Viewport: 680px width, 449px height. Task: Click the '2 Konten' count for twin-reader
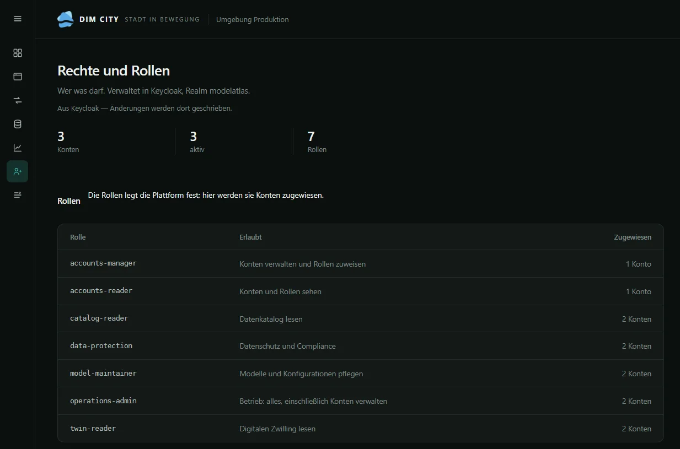click(x=637, y=429)
